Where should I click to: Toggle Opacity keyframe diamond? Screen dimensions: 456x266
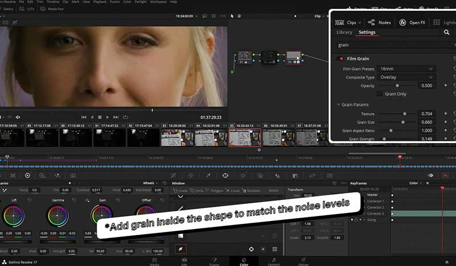click(x=446, y=85)
